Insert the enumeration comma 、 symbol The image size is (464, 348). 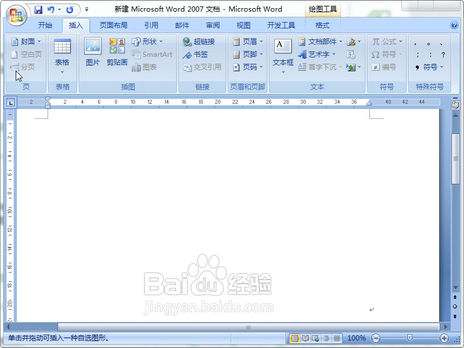pos(442,44)
